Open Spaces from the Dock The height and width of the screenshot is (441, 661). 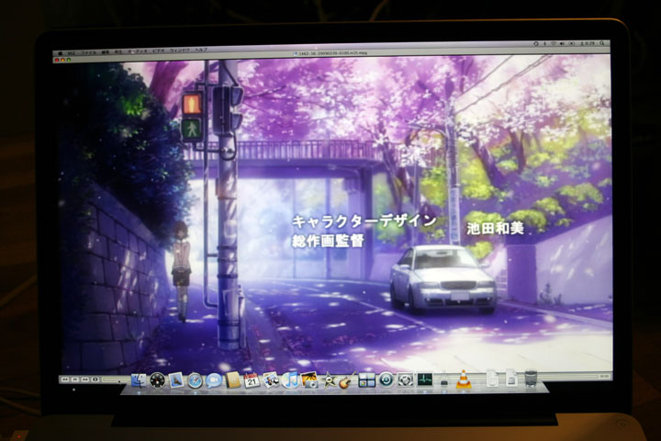coord(366,380)
